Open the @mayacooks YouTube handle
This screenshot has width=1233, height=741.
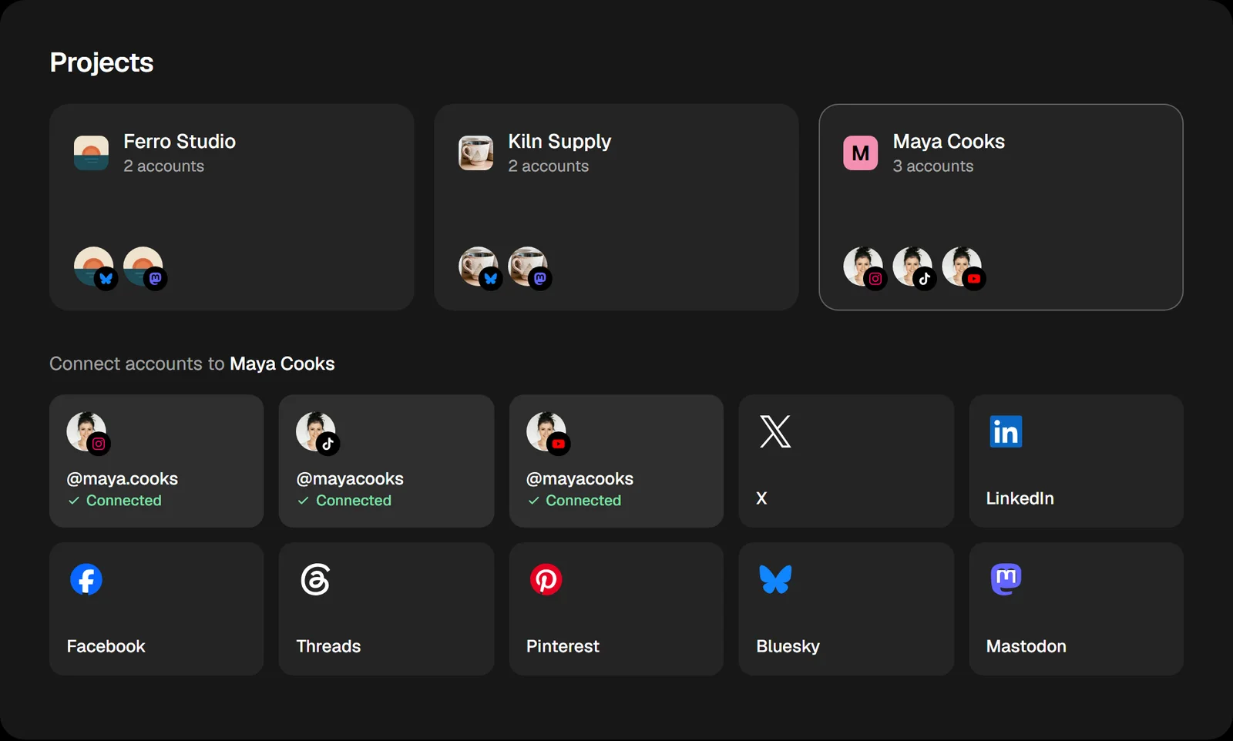(x=580, y=479)
